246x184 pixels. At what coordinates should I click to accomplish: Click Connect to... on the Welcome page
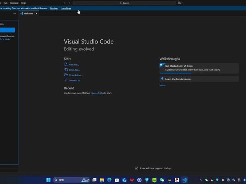[x=75, y=81]
